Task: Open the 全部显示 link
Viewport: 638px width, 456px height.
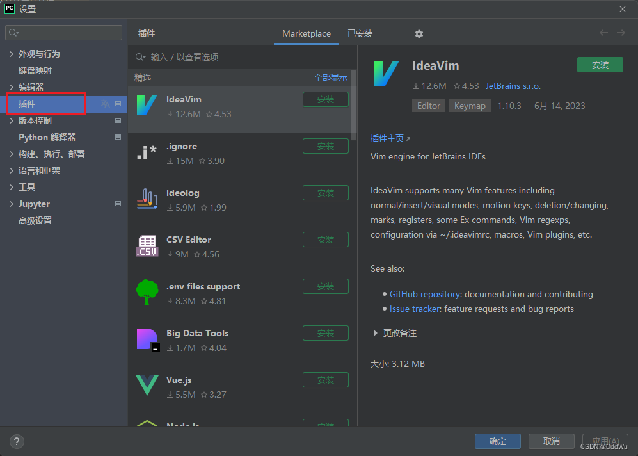Action: 330,77
